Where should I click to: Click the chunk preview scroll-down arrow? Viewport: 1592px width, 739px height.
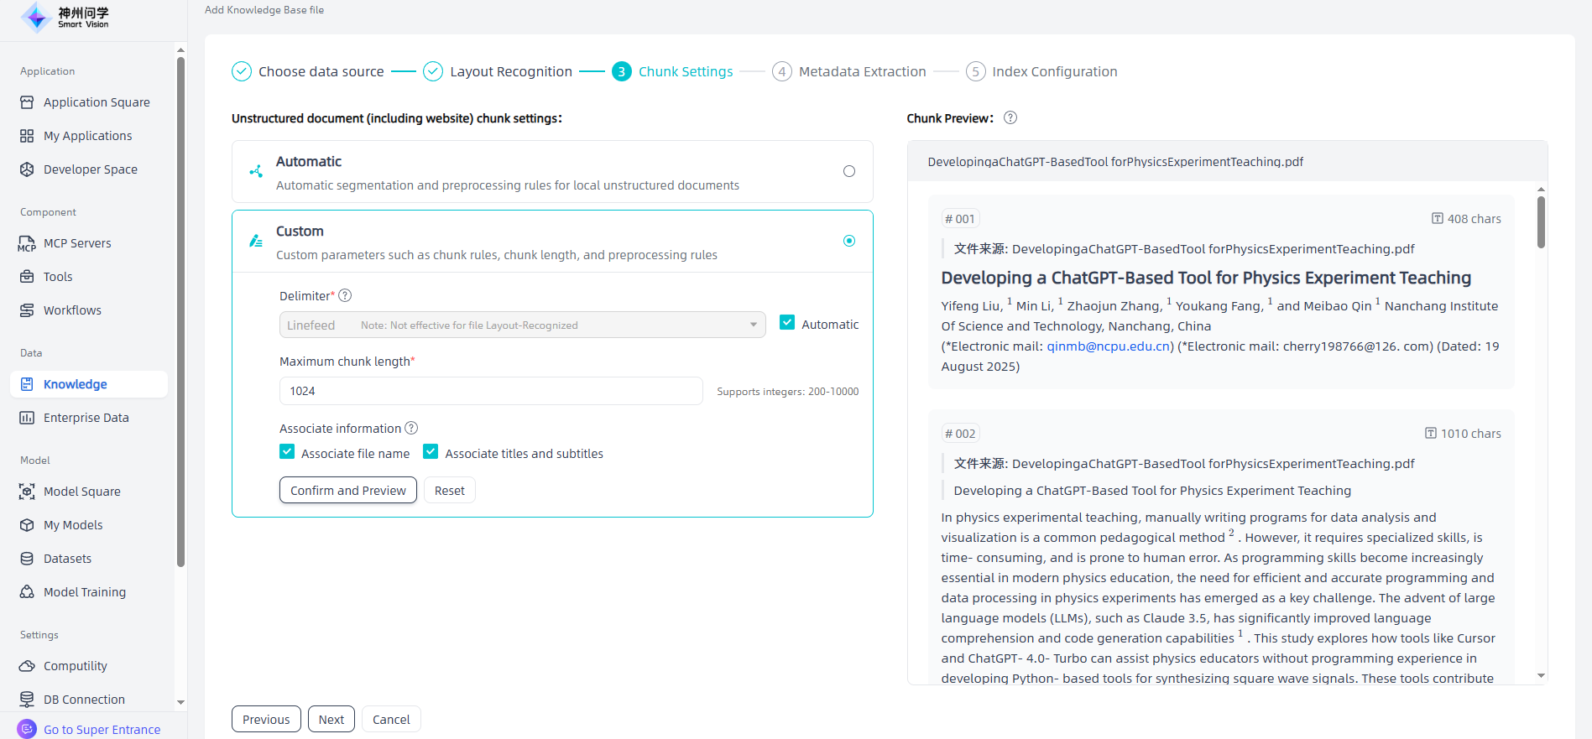point(1541,675)
